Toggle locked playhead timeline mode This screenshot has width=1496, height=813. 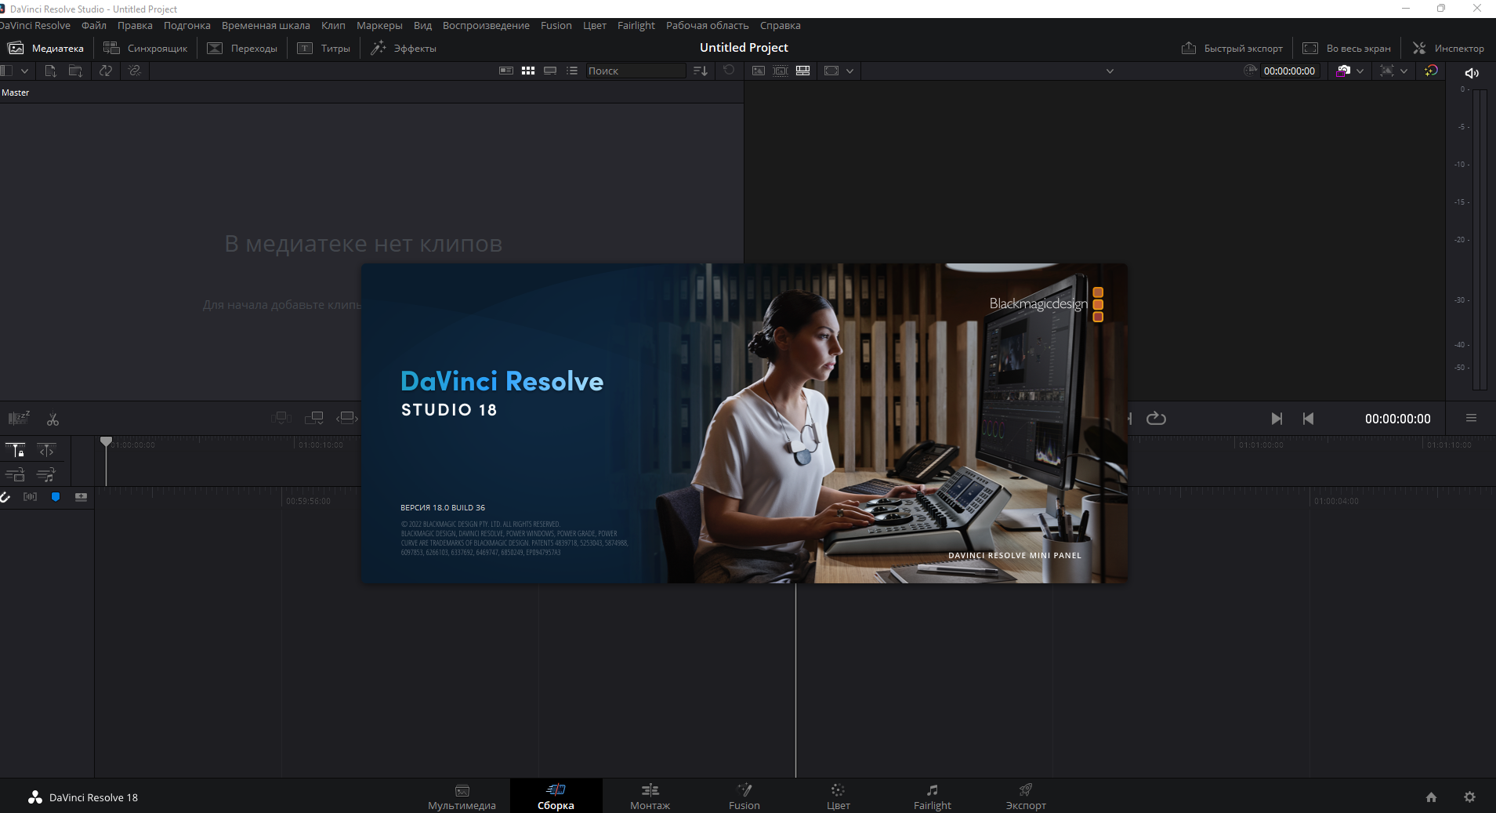tap(16, 450)
